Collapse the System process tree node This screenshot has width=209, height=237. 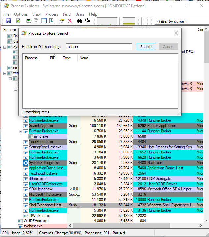click(x=5, y=47)
